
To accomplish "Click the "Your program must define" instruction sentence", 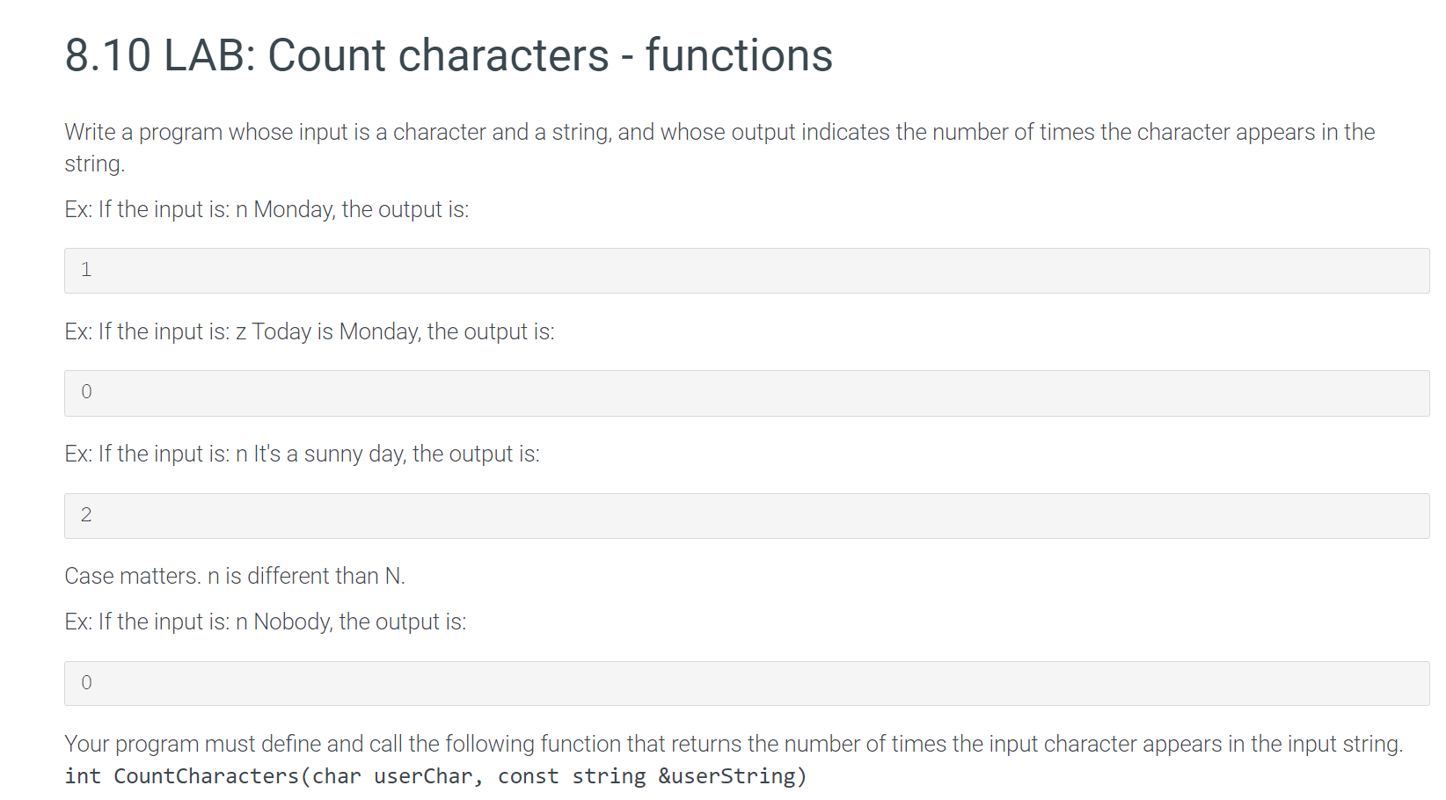I will 734,744.
